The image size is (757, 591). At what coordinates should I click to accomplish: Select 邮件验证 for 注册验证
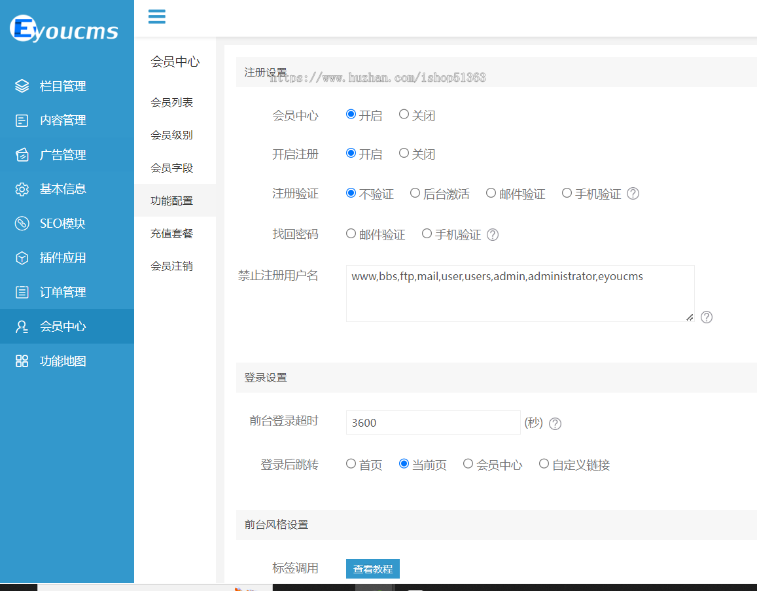[x=491, y=193]
